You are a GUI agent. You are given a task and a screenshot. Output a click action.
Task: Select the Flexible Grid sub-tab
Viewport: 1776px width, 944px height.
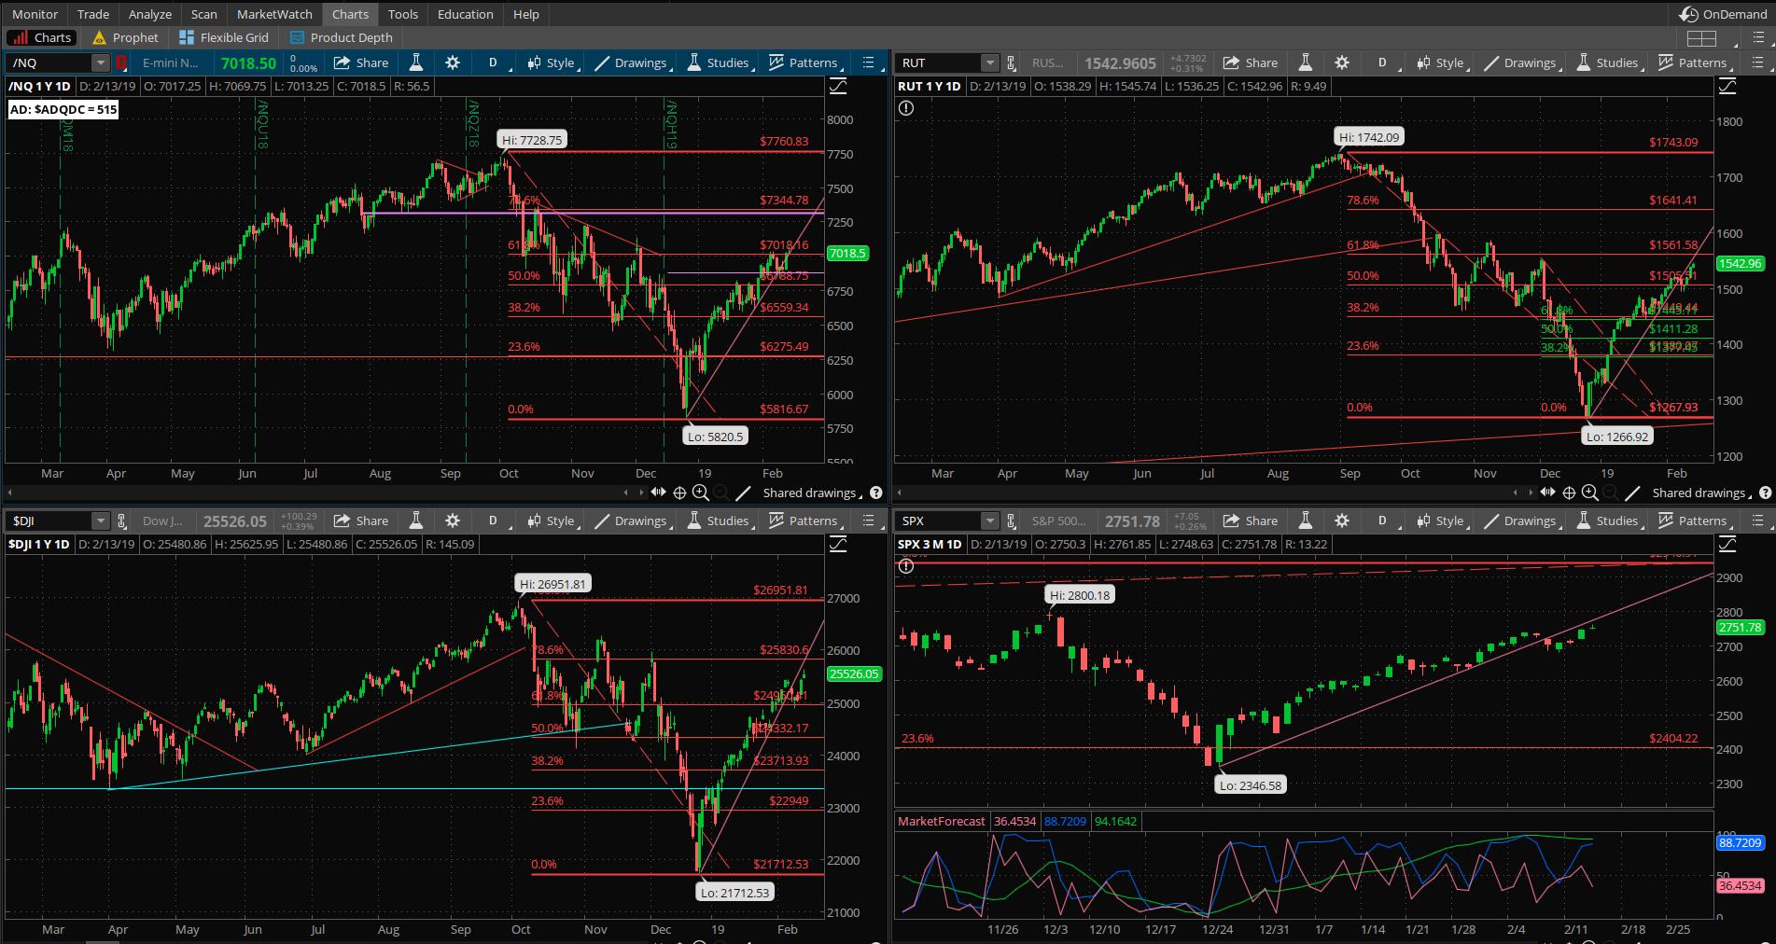[224, 37]
